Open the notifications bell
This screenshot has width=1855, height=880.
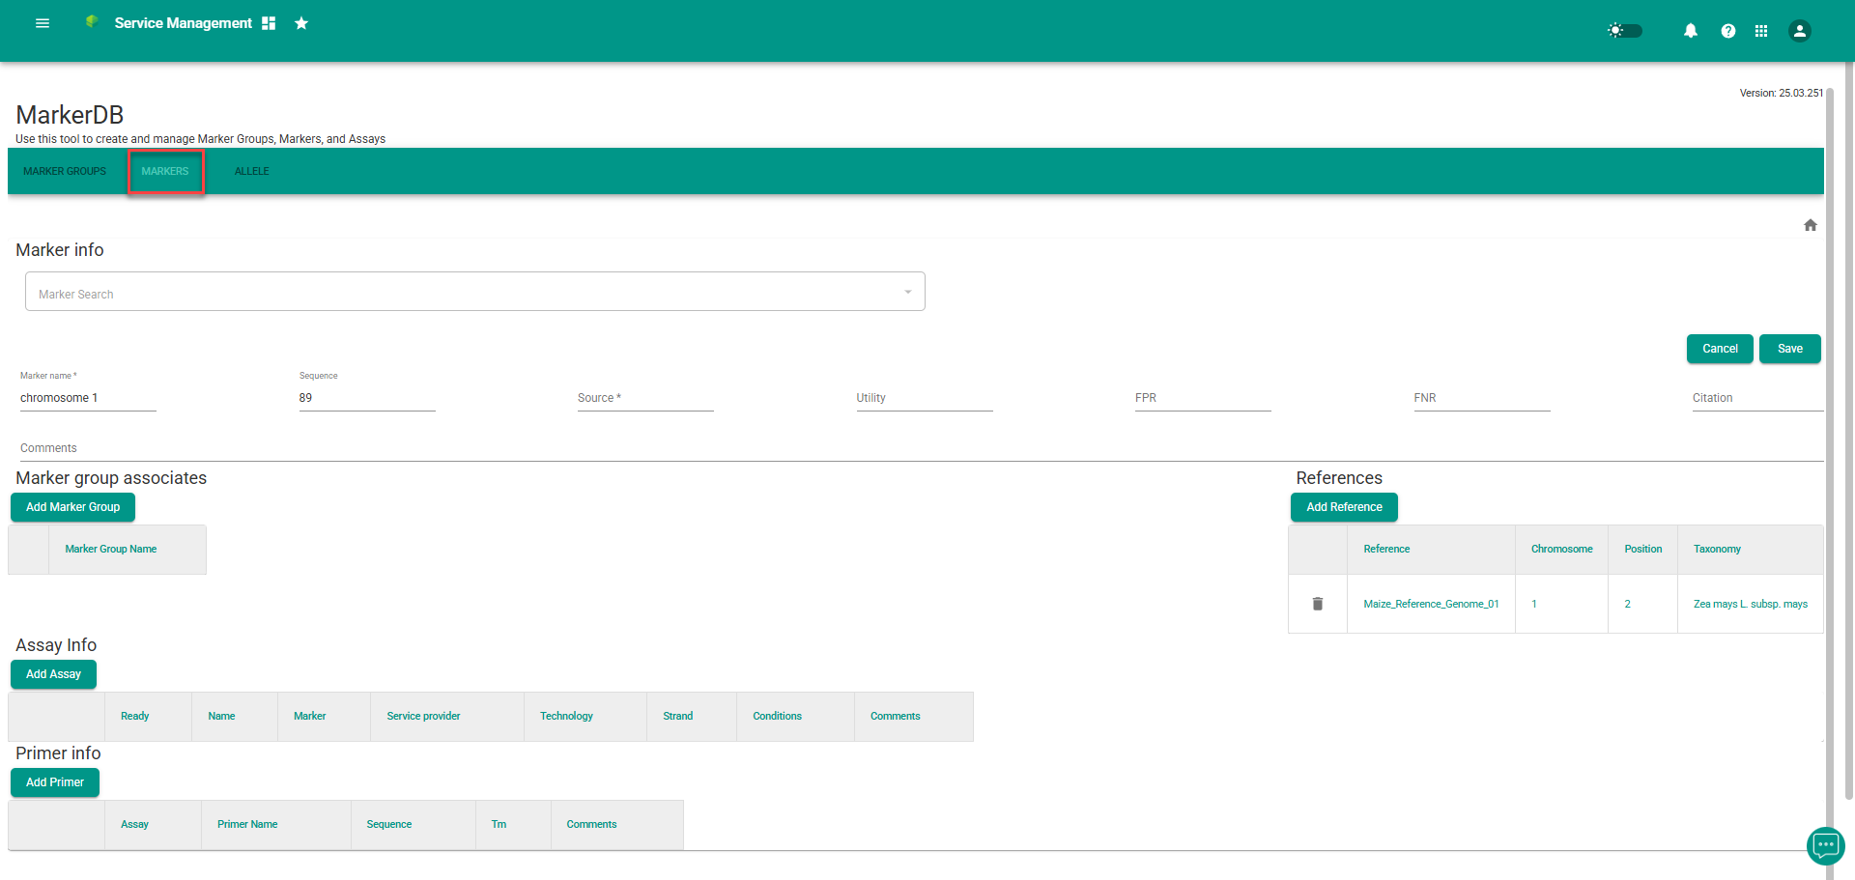coord(1690,31)
